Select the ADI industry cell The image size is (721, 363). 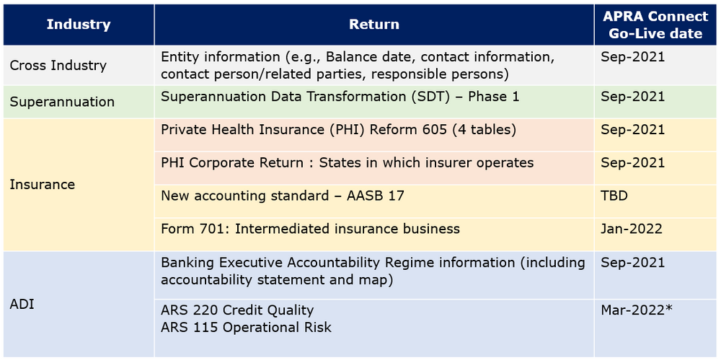[x=22, y=305]
